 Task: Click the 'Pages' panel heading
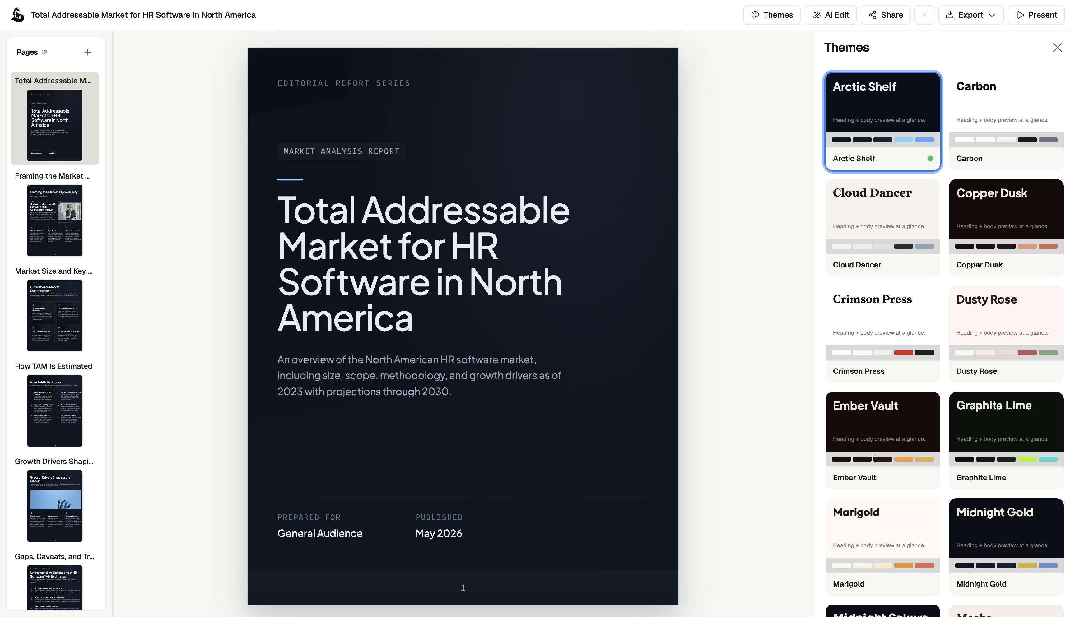[x=27, y=52]
